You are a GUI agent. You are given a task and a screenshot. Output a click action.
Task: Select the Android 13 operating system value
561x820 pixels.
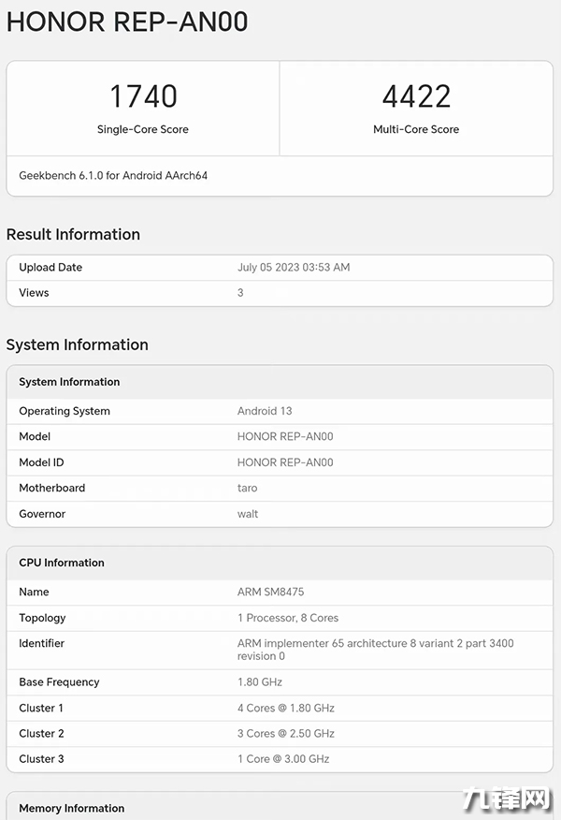click(x=265, y=411)
